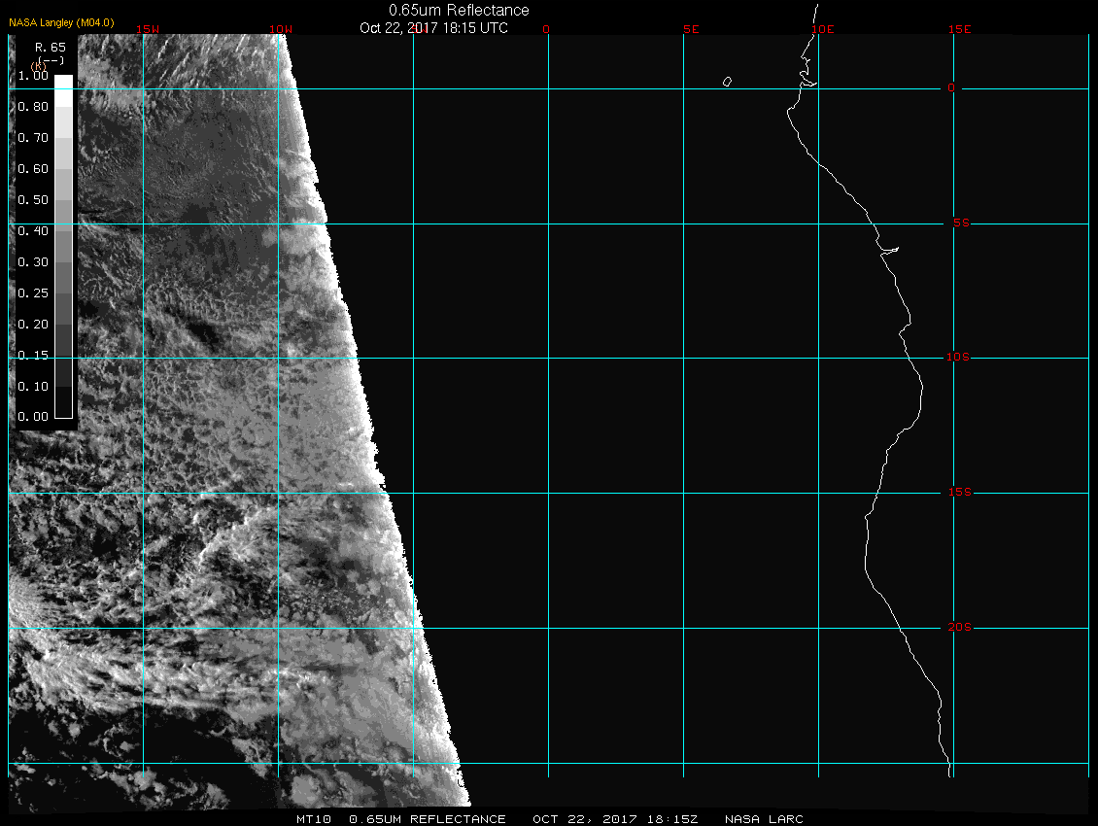Click the 10W longitude label
This screenshot has height=826, width=1098.
pos(281,29)
